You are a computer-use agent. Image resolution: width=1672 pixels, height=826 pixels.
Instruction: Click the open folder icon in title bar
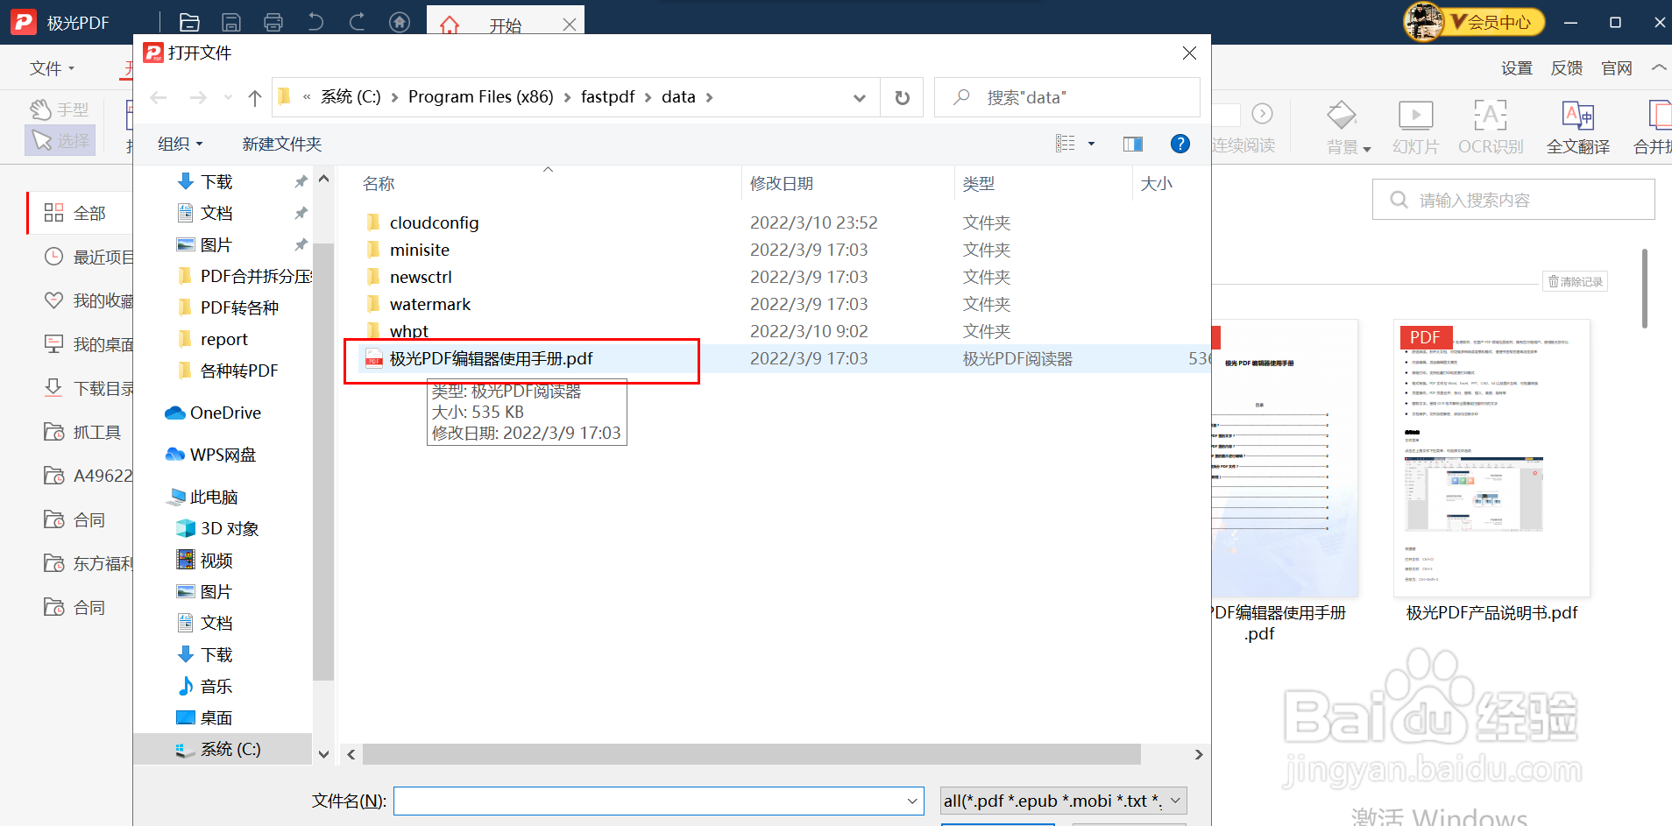[x=189, y=23]
